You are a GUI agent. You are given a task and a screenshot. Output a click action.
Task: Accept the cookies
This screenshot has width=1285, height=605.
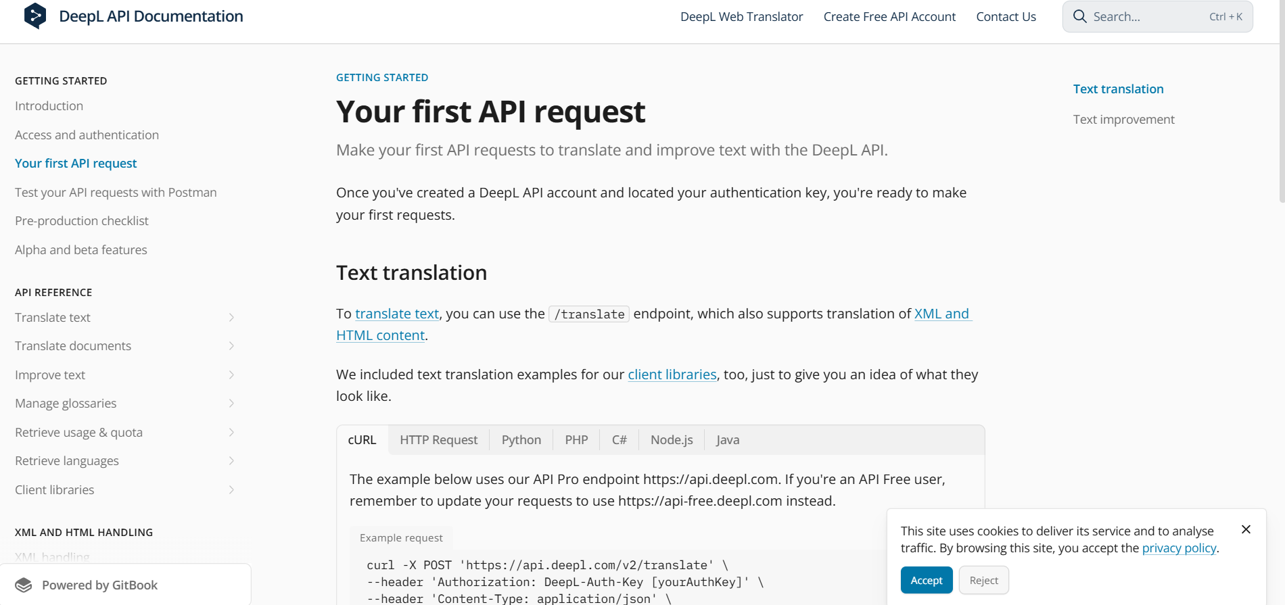[x=927, y=580]
